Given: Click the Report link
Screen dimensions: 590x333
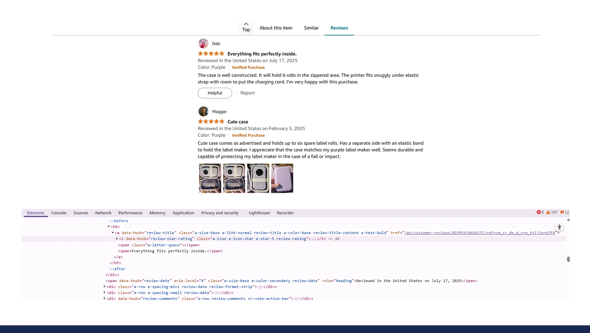Looking at the screenshot, I should click(x=247, y=93).
